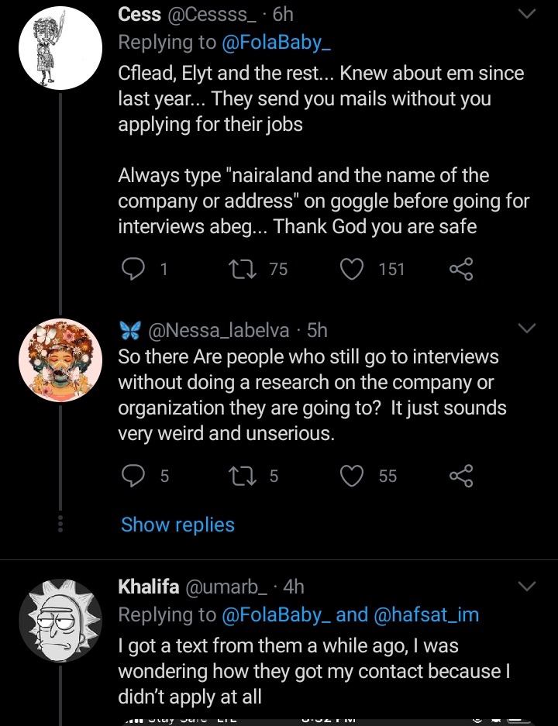The height and width of the screenshot is (726, 558).
Task: Like Nessa_labelva's tweet with 55 likes
Action: pyautogui.click(x=352, y=476)
